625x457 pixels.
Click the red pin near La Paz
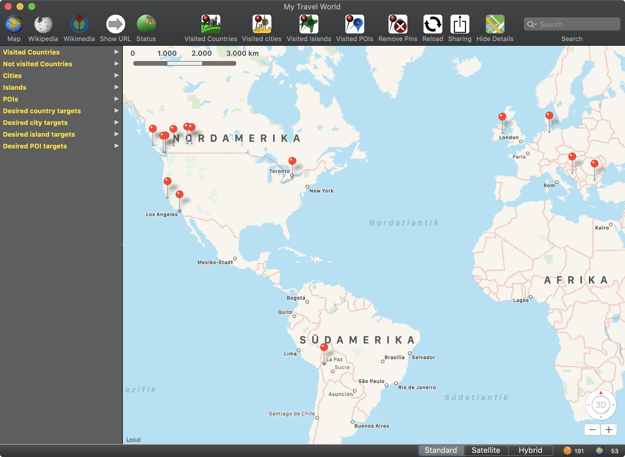point(324,347)
